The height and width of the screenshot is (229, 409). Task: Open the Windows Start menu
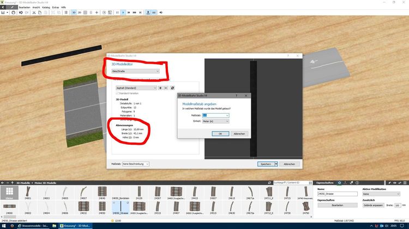(4, 226)
